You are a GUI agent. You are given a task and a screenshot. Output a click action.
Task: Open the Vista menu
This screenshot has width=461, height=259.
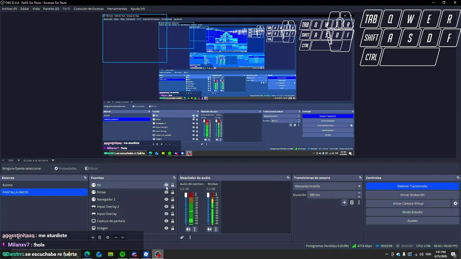[36, 9]
